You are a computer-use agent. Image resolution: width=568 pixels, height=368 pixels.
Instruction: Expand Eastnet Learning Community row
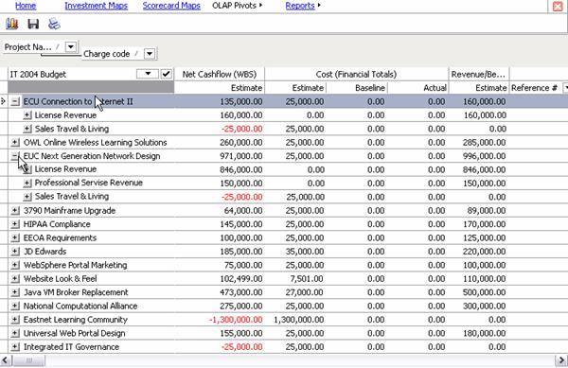pos(15,320)
